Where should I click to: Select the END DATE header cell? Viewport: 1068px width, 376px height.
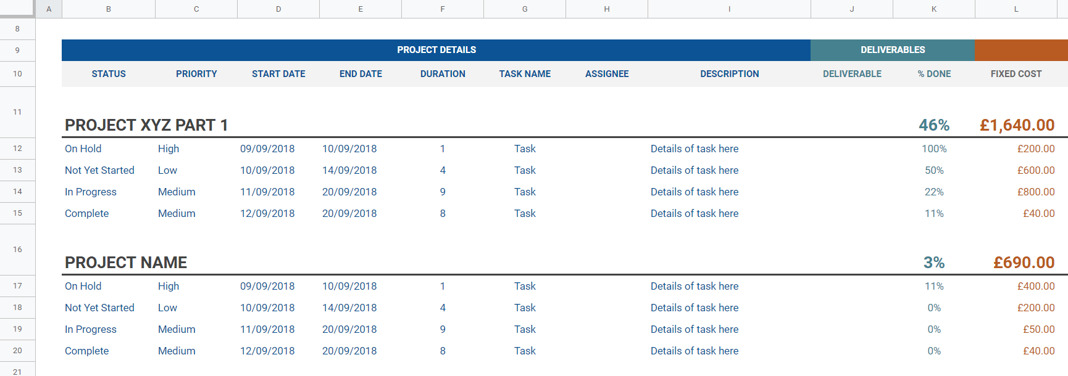pos(361,74)
